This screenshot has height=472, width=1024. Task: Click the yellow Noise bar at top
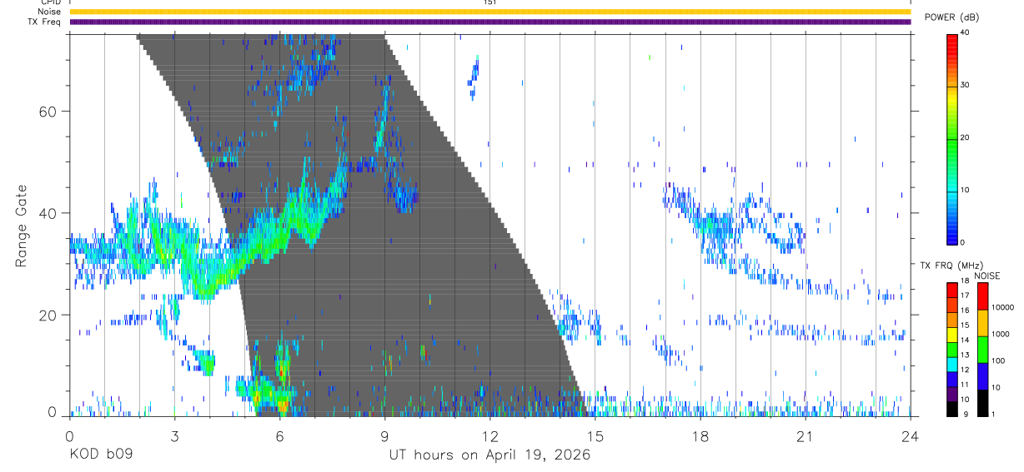point(490,12)
